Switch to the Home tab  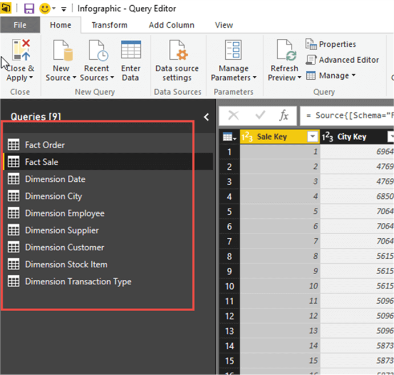tap(60, 25)
